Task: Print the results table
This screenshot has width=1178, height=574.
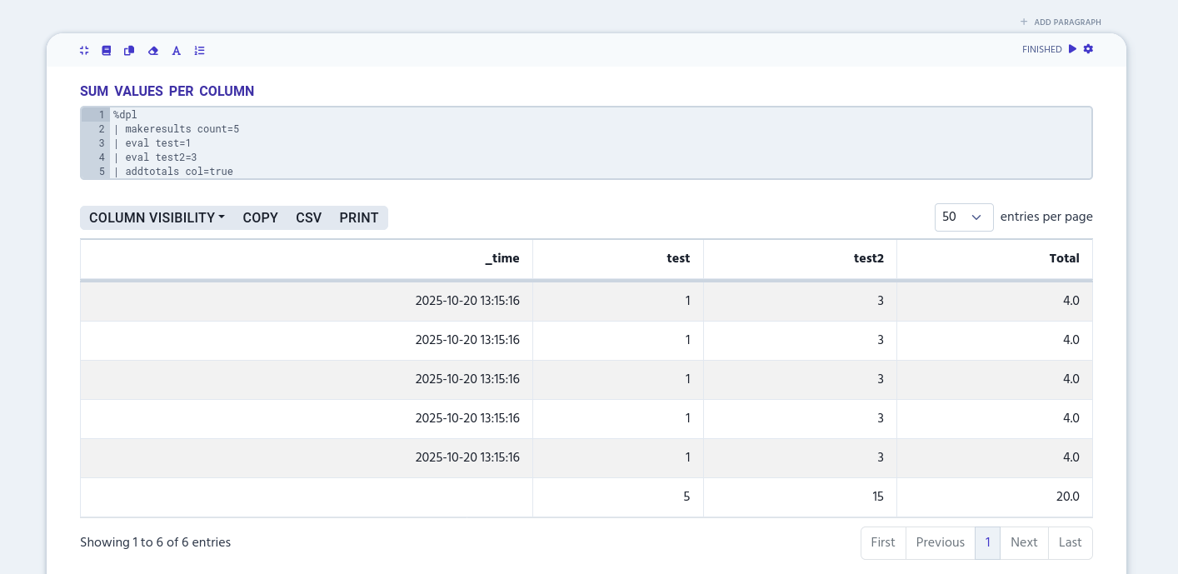Action: click(359, 217)
